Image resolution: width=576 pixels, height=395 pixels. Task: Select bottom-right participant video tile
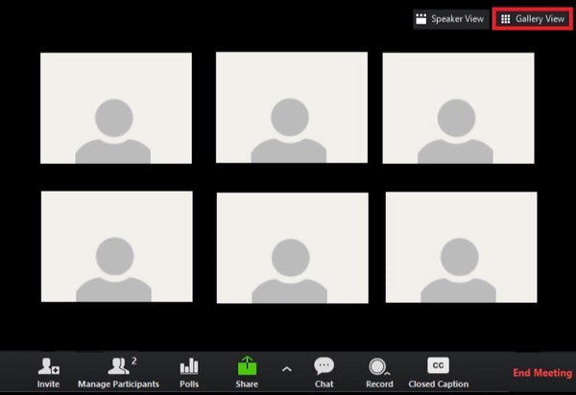click(462, 247)
